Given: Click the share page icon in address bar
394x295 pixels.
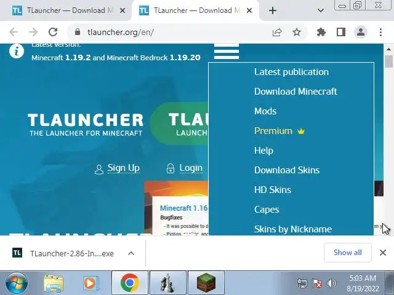Looking at the screenshot, I should coord(277,32).
